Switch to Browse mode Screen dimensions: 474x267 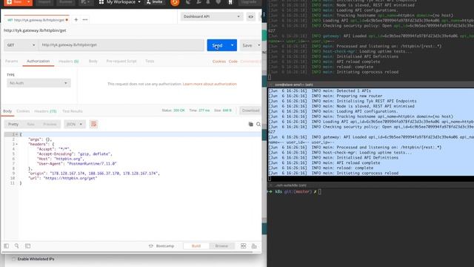pyautogui.click(x=221, y=245)
